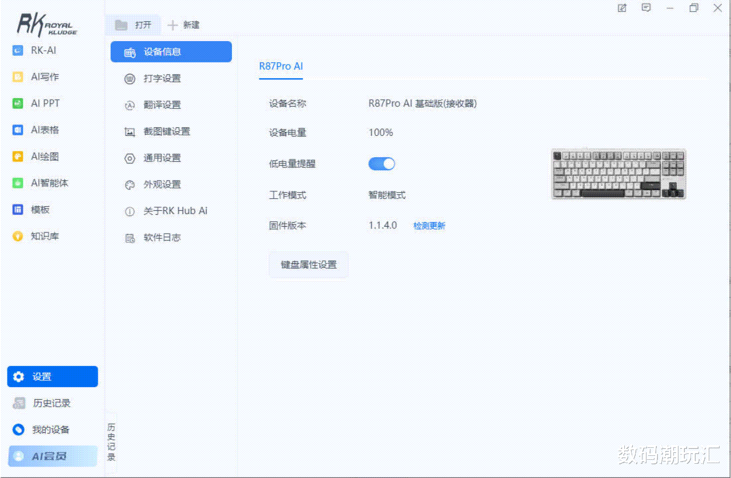
Task: Open the AI智能体 agent section
Action: pos(40,183)
